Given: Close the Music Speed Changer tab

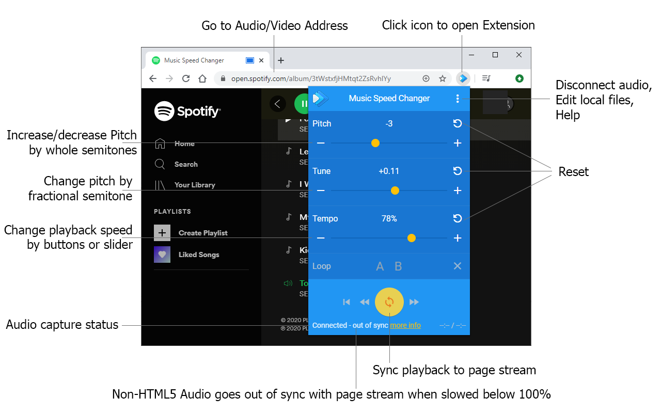Looking at the screenshot, I should coord(261,60).
